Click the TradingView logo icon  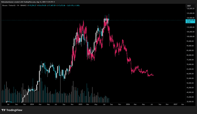tap(3, 110)
